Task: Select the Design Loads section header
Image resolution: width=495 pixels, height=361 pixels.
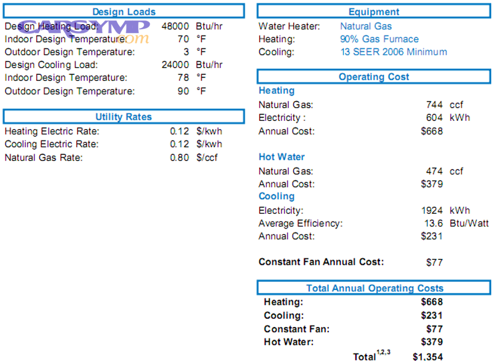Action: pos(124,12)
